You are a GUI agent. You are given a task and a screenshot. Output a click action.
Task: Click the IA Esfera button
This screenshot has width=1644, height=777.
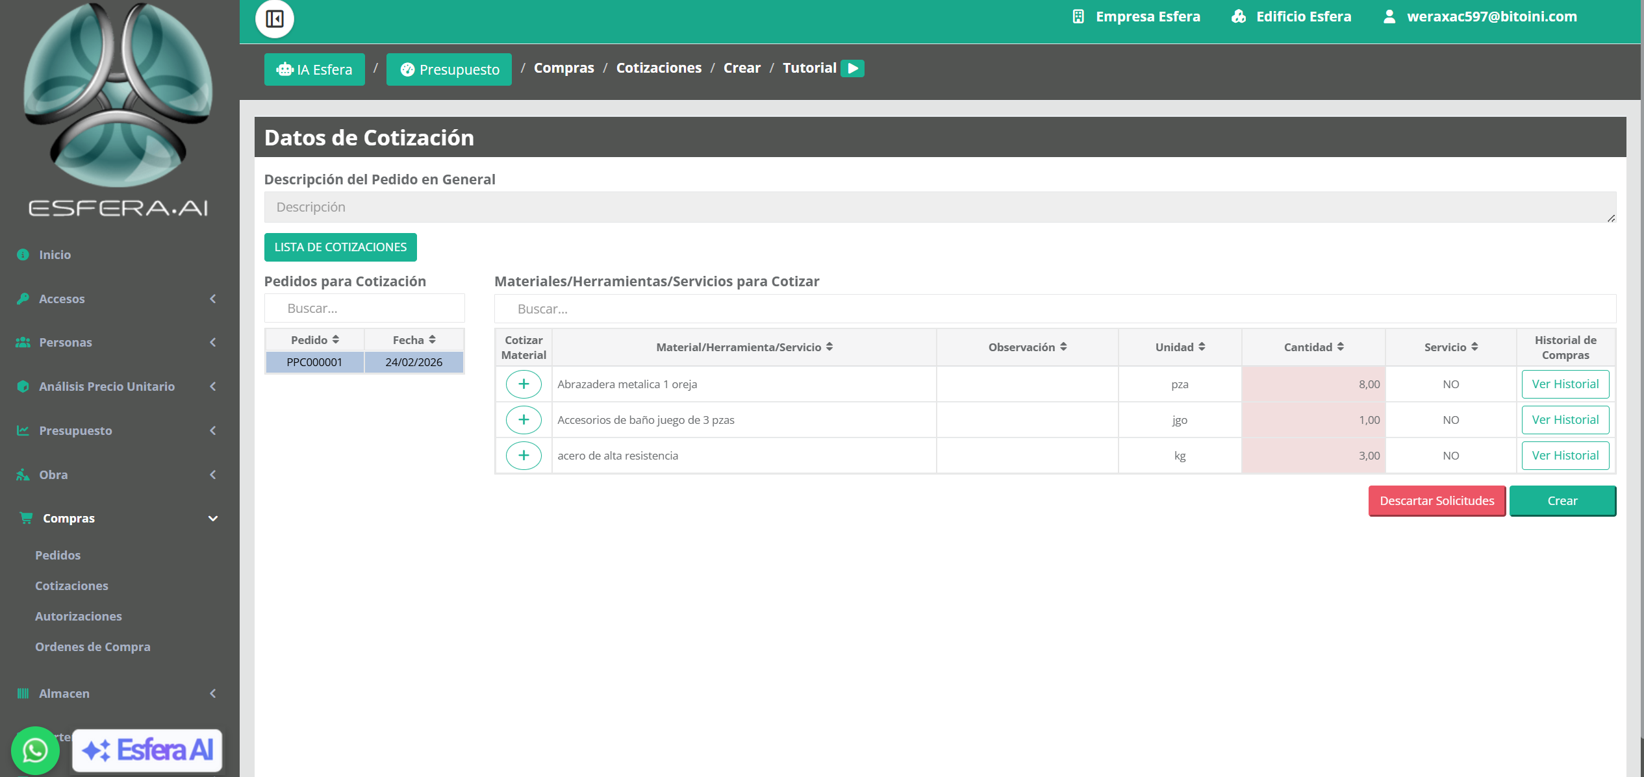point(314,69)
